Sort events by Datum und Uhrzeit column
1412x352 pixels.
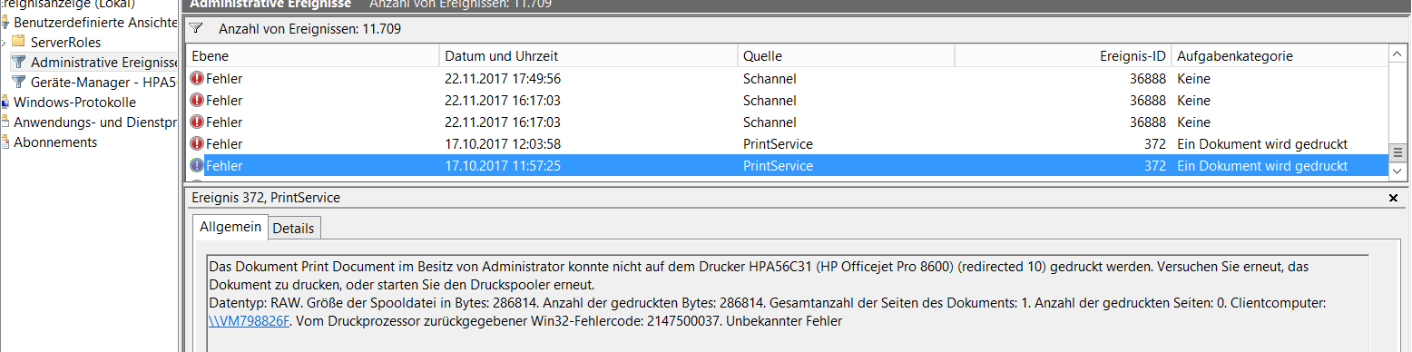point(588,56)
